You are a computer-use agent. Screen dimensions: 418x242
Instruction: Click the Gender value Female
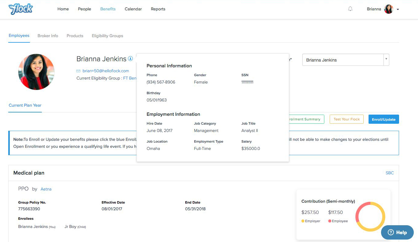click(201, 82)
